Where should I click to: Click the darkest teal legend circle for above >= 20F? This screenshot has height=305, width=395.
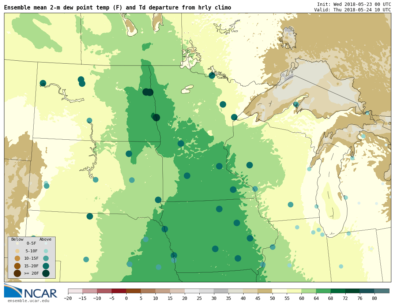point(46,273)
